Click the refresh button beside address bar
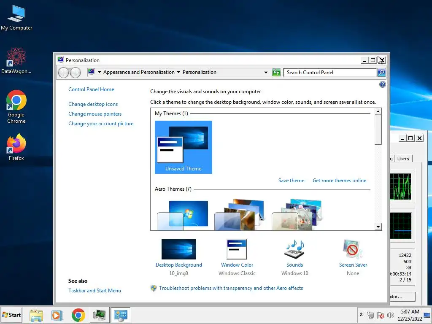Screen dimensions: 432x324 (x=276, y=73)
